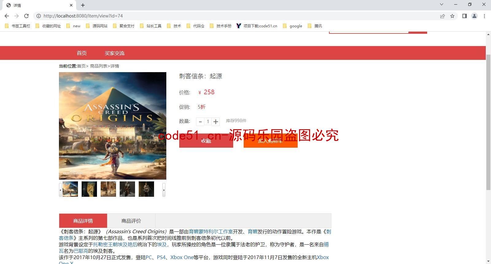Click the page vertical scrollbar thumb
This screenshot has width=491, height=264.
488,122
